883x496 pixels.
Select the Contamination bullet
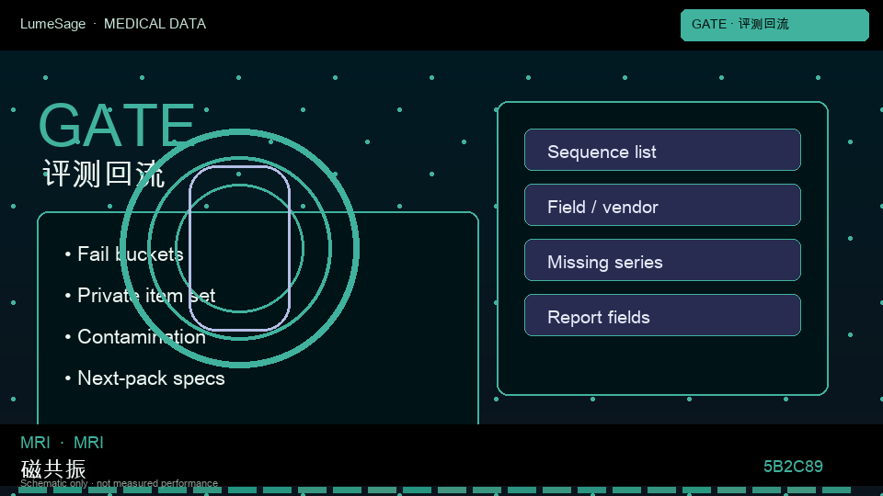pyautogui.click(x=136, y=337)
